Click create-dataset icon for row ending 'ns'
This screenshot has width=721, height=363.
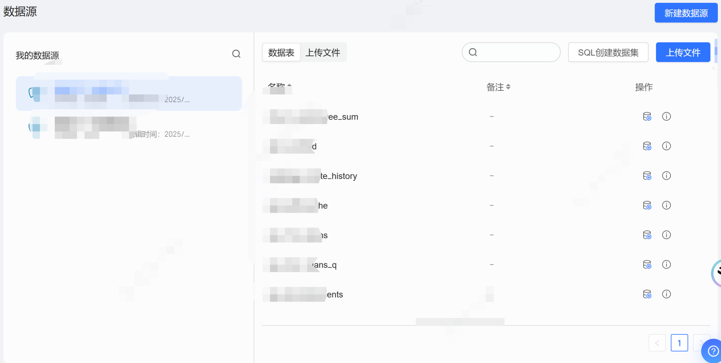click(x=647, y=235)
